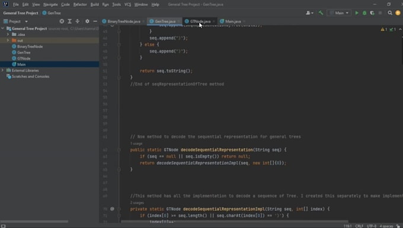Click Select Opened File target icon
The width and height of the screenshot is (403, 228).
[62, 21]
